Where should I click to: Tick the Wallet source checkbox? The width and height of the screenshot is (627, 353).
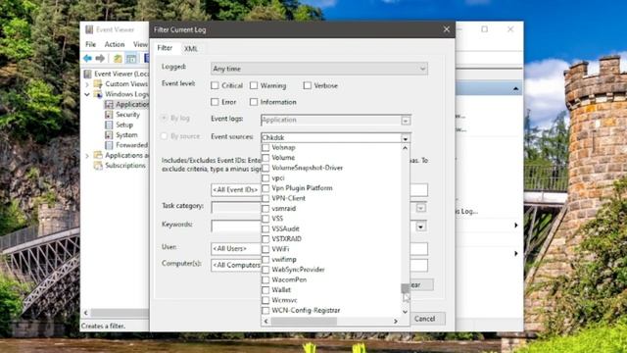tap(265, 290)
